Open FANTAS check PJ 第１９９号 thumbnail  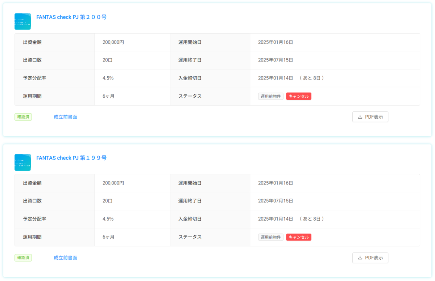(x=22, y=162)
